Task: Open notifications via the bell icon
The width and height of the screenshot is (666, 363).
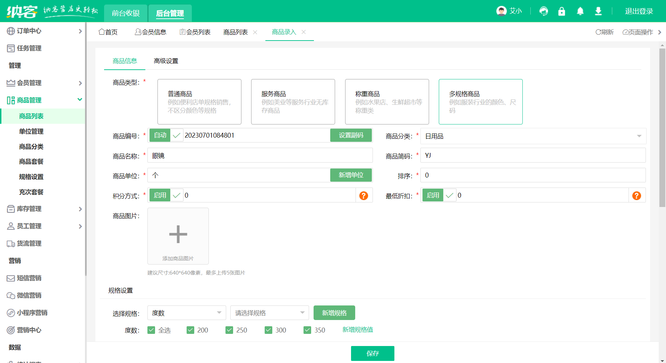Action: (580, 11)
